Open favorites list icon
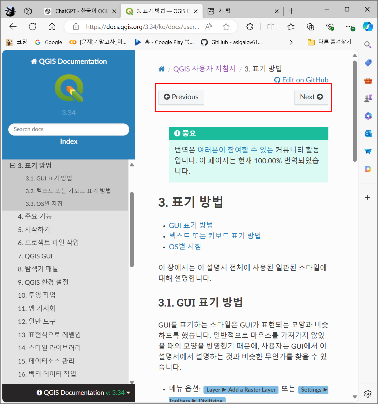Image resolution: width=378 pixels, height=404 pixels. 291,27
